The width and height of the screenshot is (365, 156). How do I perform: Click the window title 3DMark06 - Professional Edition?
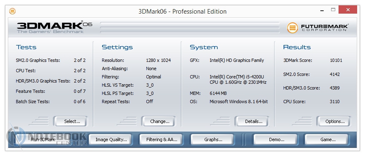pos(183,12)
